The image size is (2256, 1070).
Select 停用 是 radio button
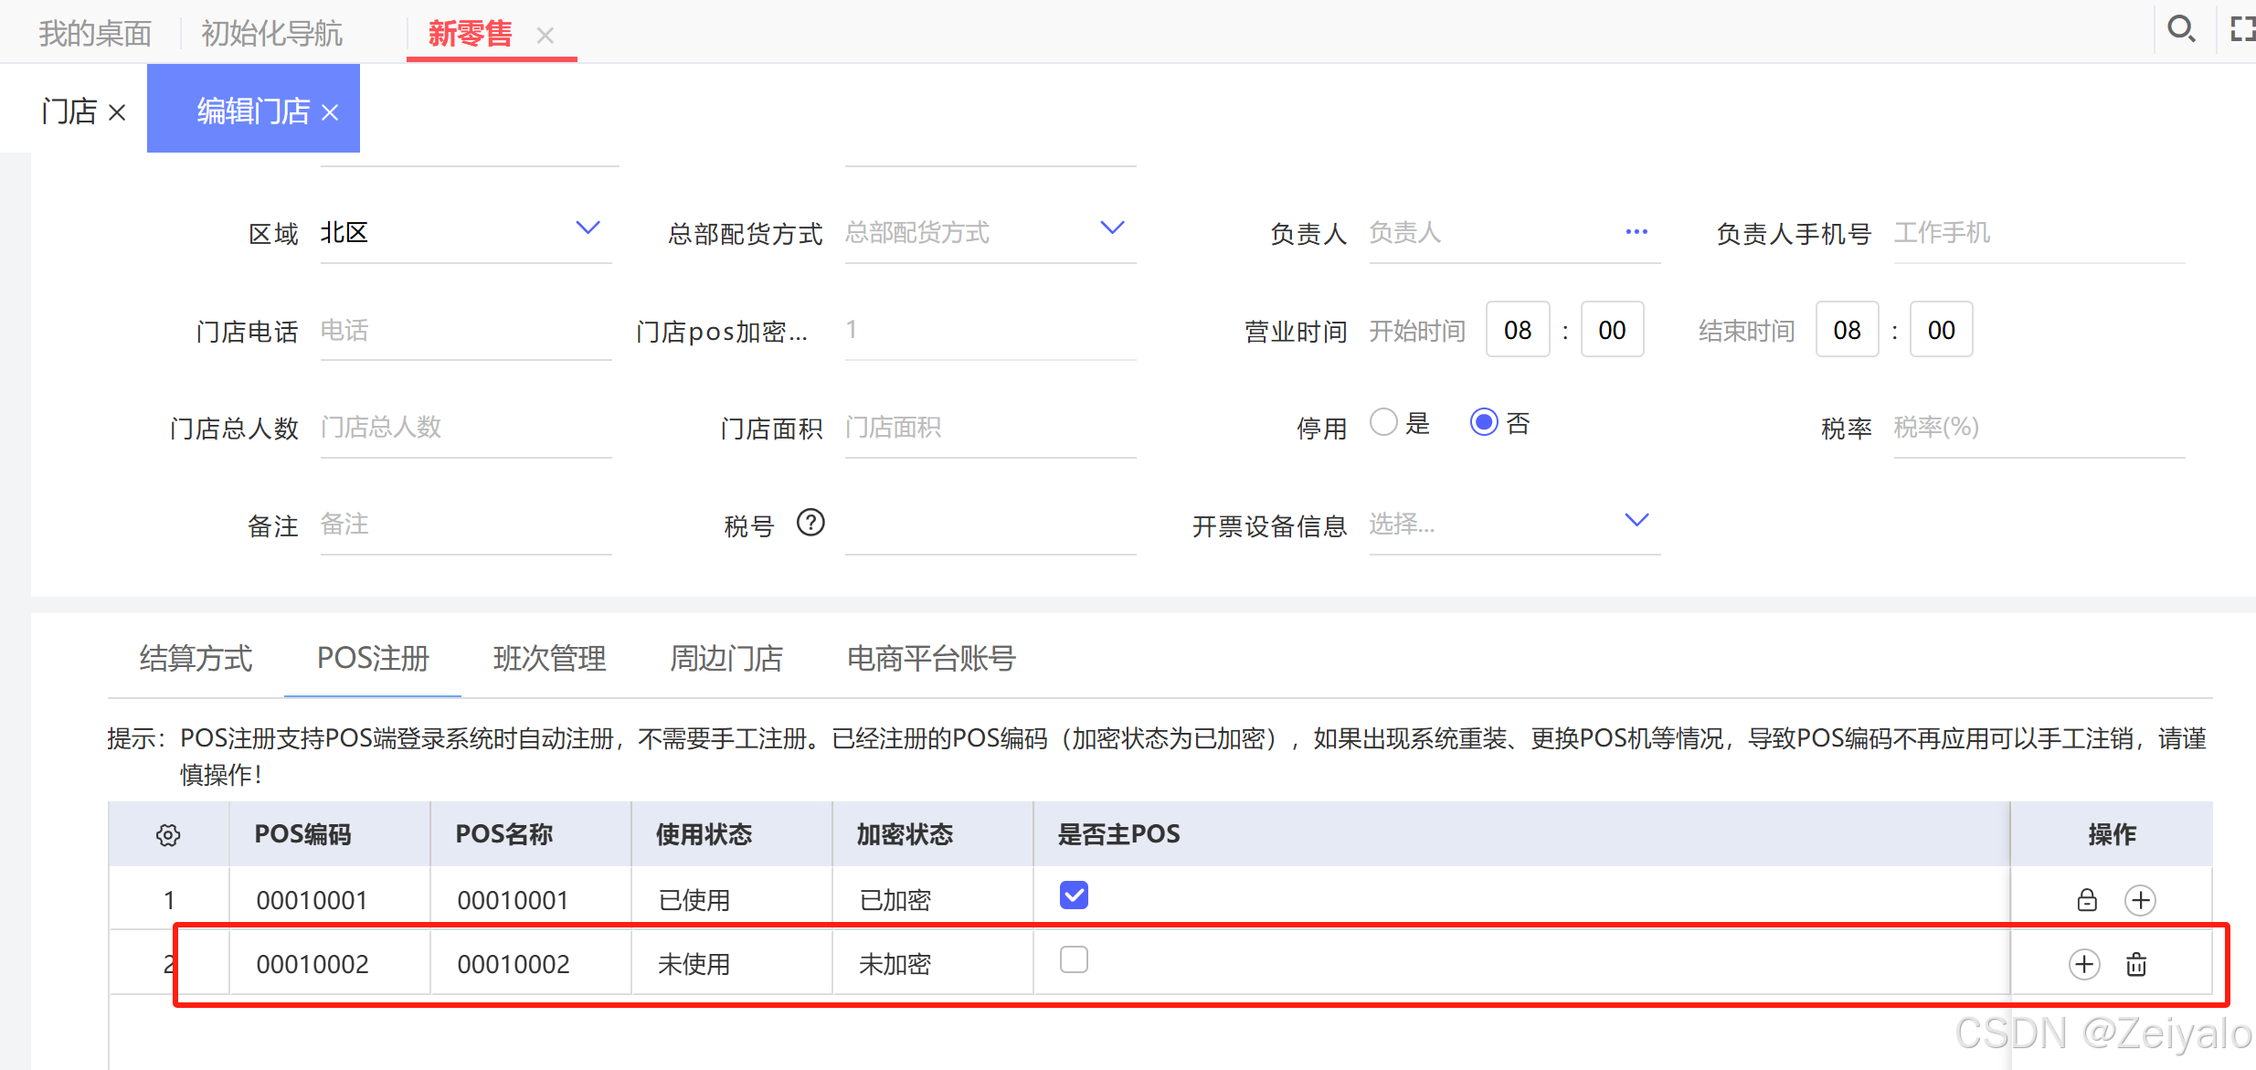[1383, 422]
